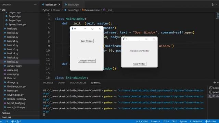Expand the OUTLINE section

[x=6, y=113]
